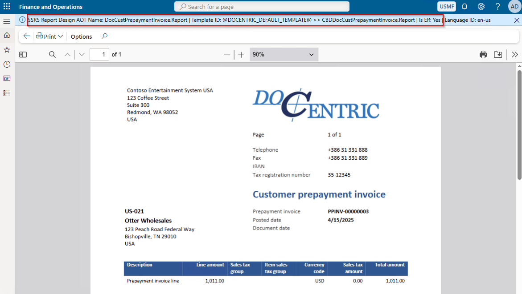
Task: Click the vertical scrollbar thumb
Action: [x=519, y=125]
